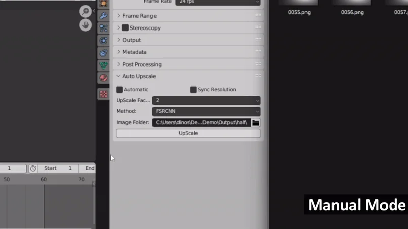The height and width of the screenshot is (229, 408).
Task: Click the End frame field in timeline
Action: point(87,168)
